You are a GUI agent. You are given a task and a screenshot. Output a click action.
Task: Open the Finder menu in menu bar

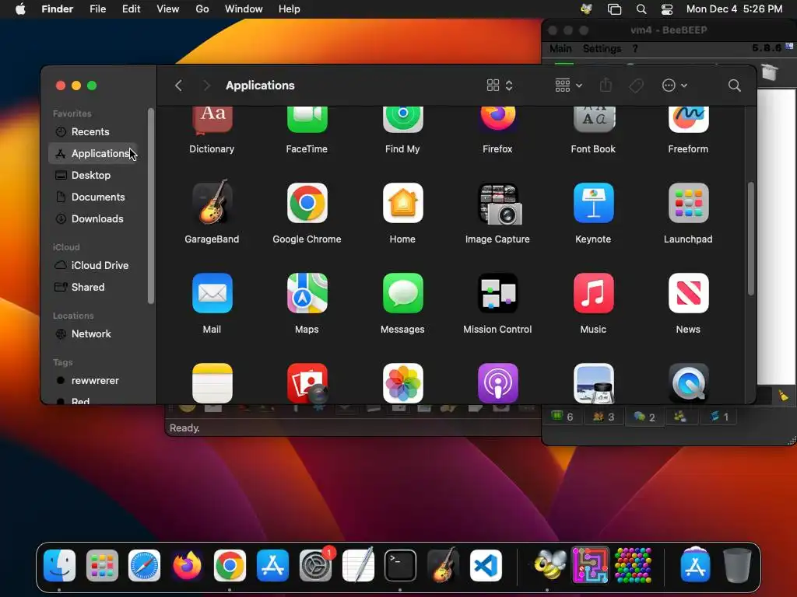58,9
